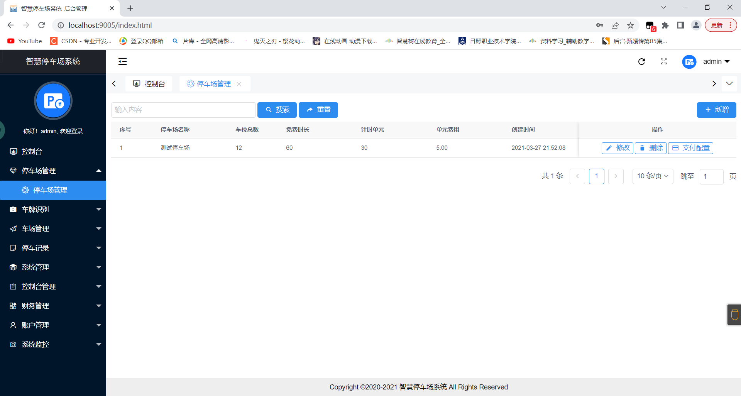Expand the 车牌识别 sidebar menu
The height and width of the screenshot is (396, 741).
(53, 209)
